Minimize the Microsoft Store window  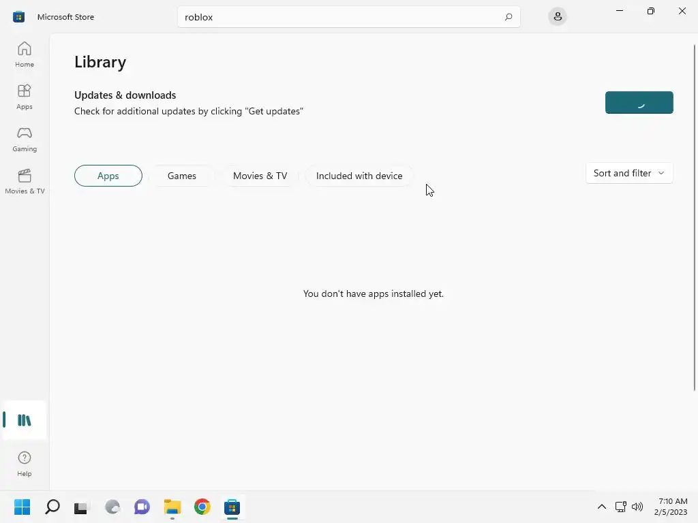[619, 11]
